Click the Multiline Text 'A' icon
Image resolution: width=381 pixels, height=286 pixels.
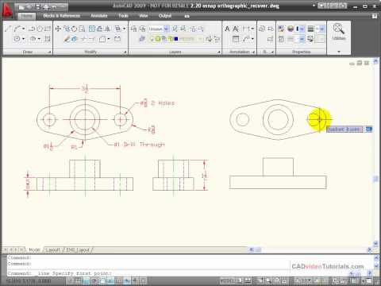click(227, 29)
